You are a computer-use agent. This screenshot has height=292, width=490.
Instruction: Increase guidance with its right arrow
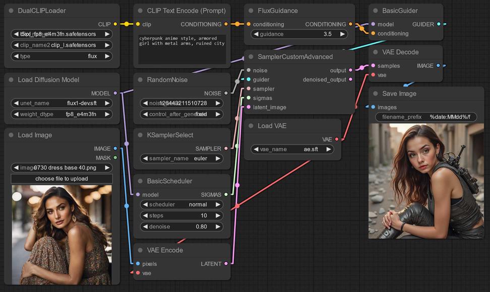342,34
